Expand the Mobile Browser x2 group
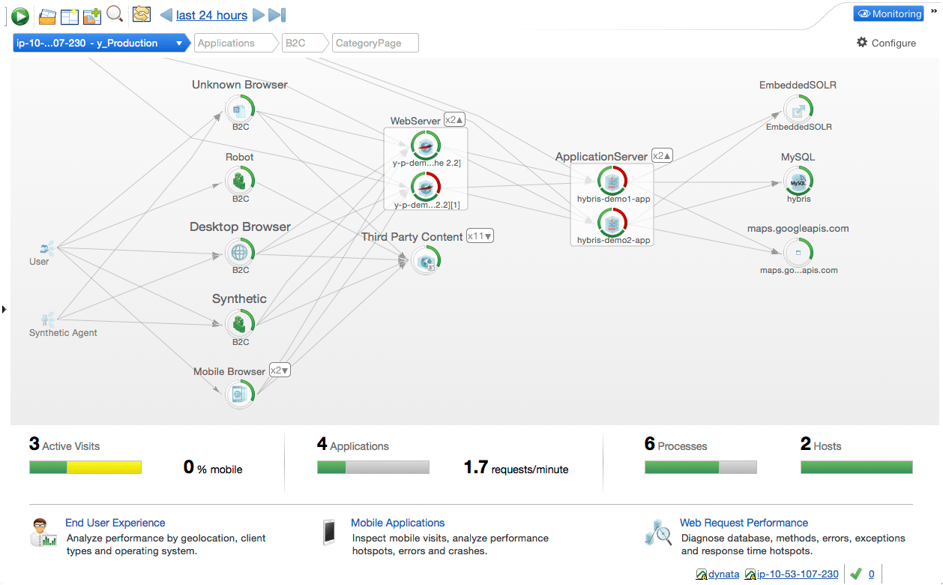 point(280,370)
